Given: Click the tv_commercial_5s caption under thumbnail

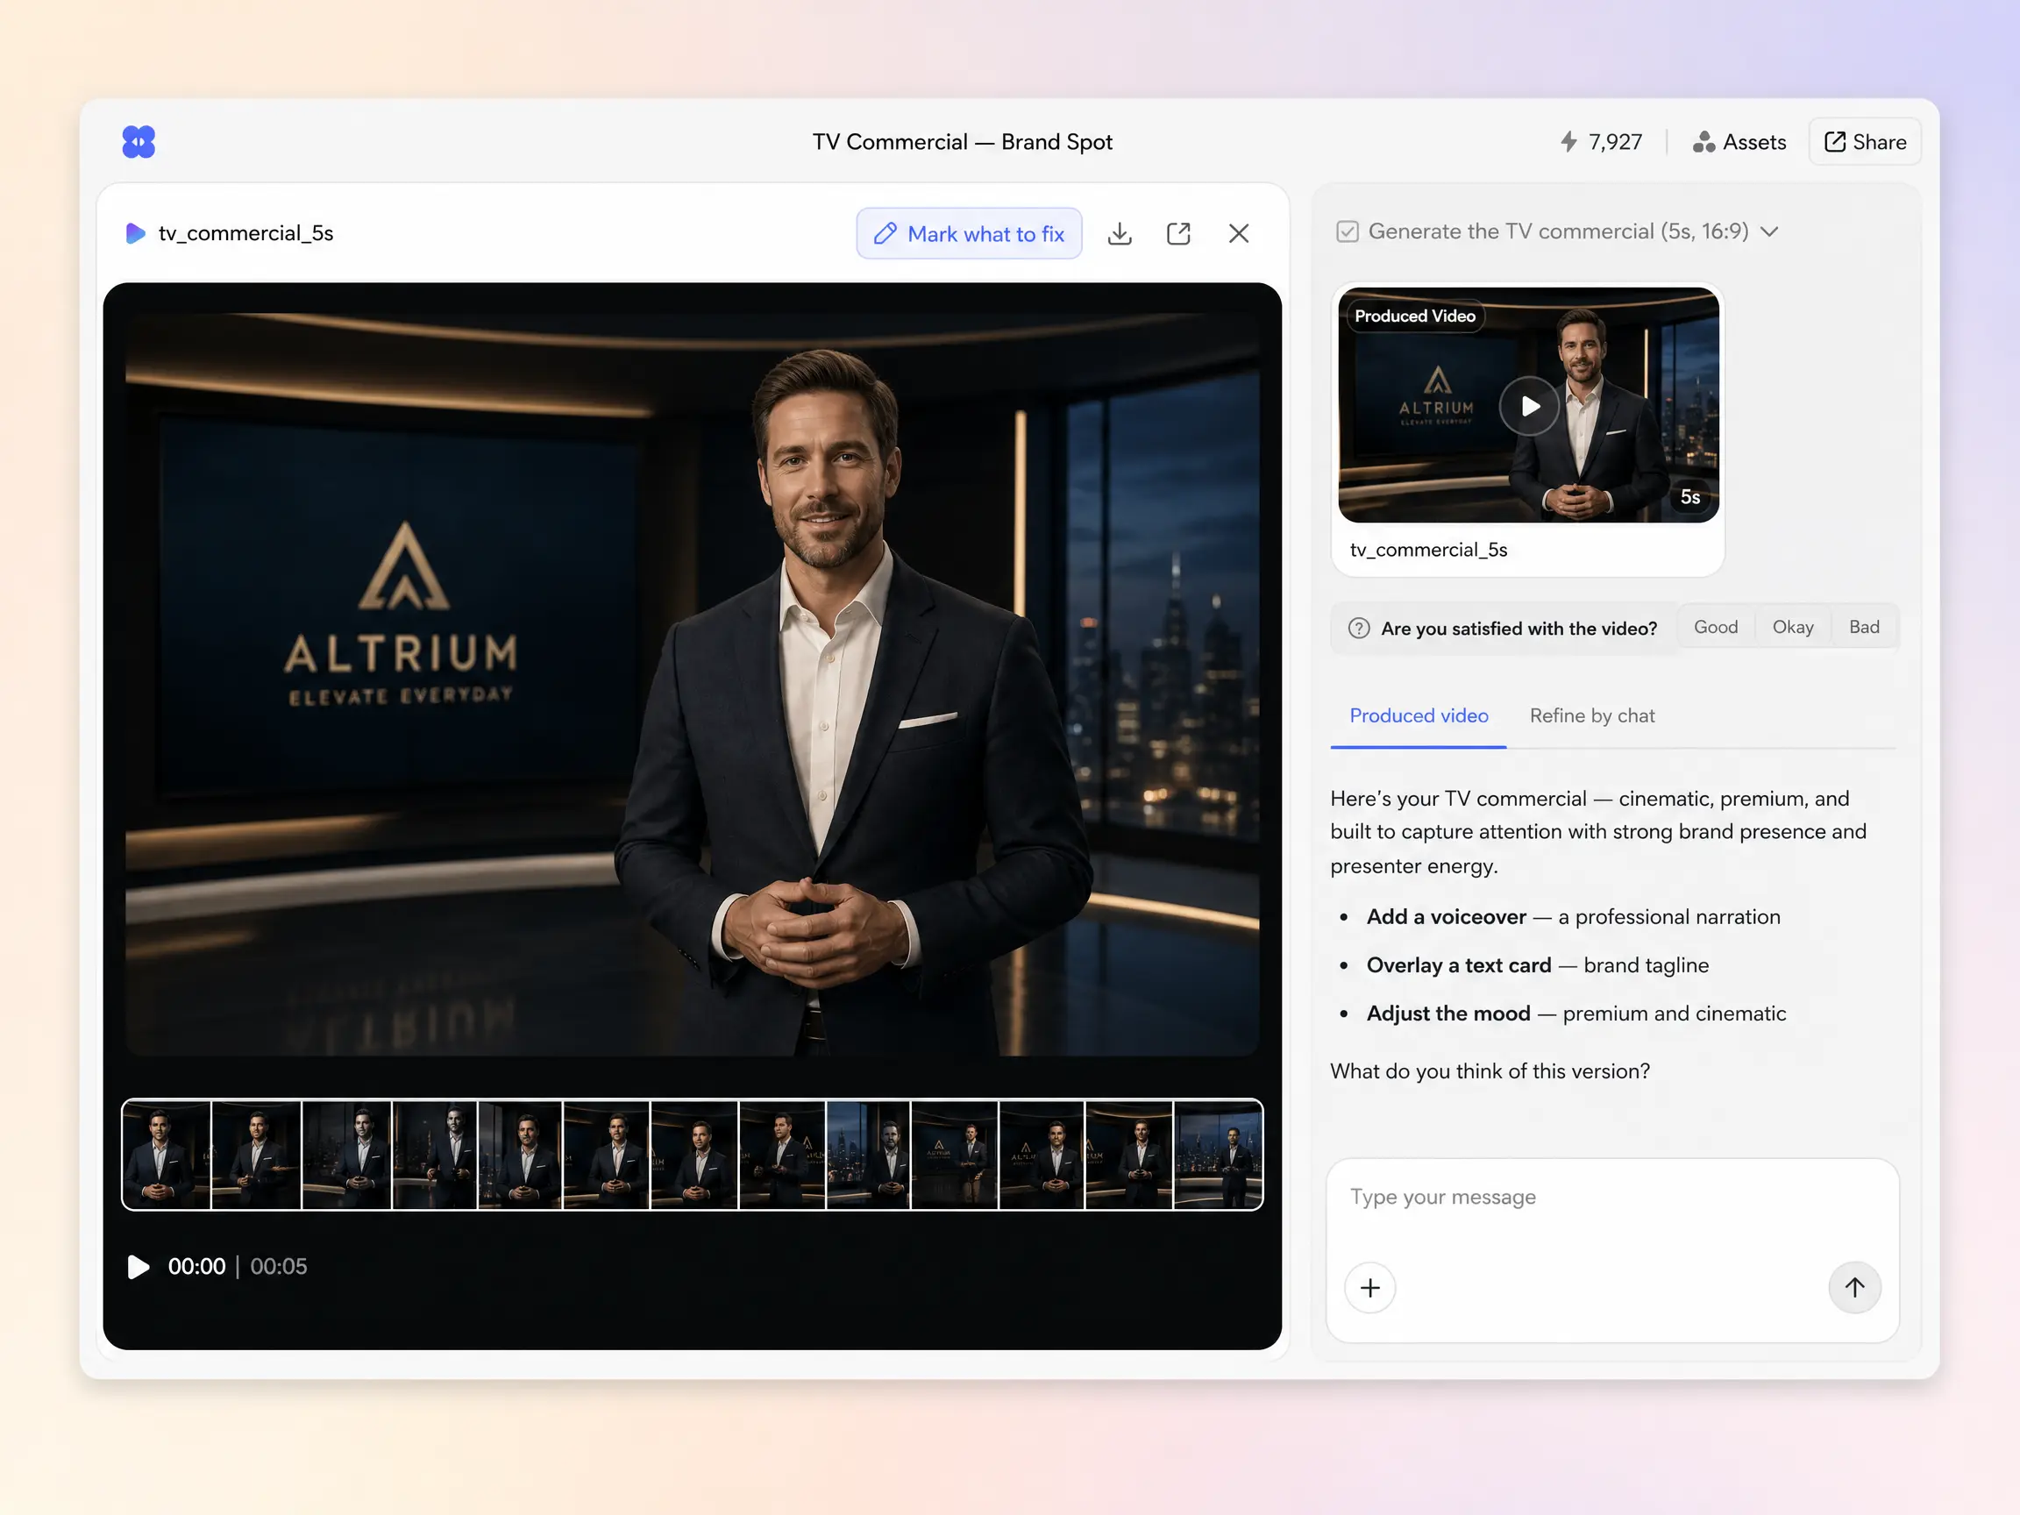Looking at the screenshot, I should pyautogui.click(x=1428, y=550).
